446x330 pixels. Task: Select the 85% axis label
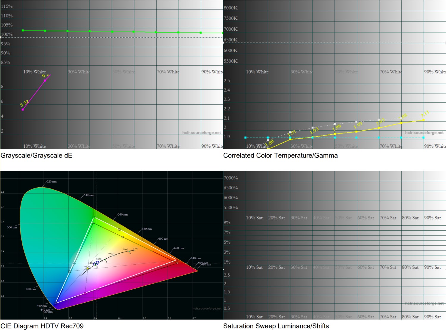coord(6,62)
